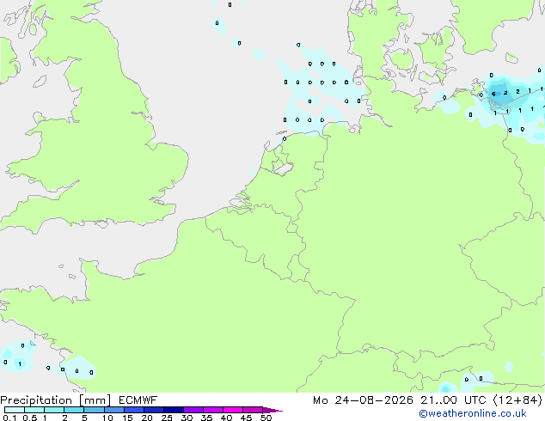The height and width of the screenshot is (421, 545).
Task: Choose the 35 to 40 mm violet swatch
Action: [x=213, y=410]
